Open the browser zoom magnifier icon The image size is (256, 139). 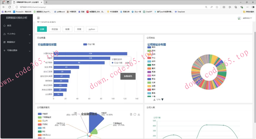coord(206,7)
